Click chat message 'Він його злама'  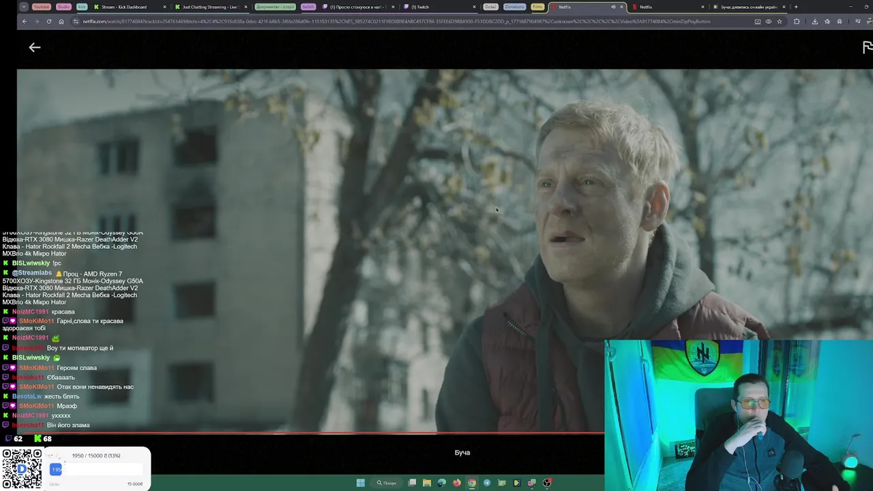68,425
